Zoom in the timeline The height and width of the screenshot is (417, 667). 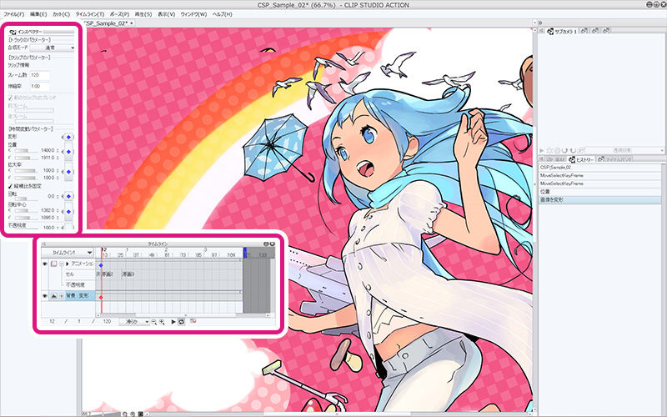coord(162,322)
